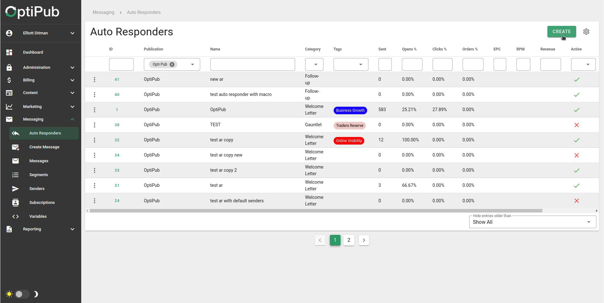
Task: Toggle active checkmark for 'test ar copy 2'
Action: point(576,170)
